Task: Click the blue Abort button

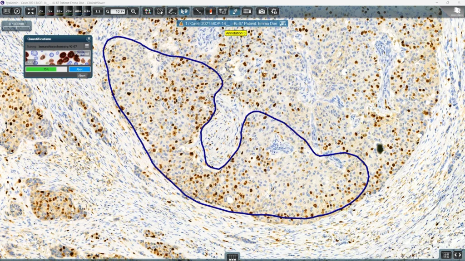Action: (79, 69)
